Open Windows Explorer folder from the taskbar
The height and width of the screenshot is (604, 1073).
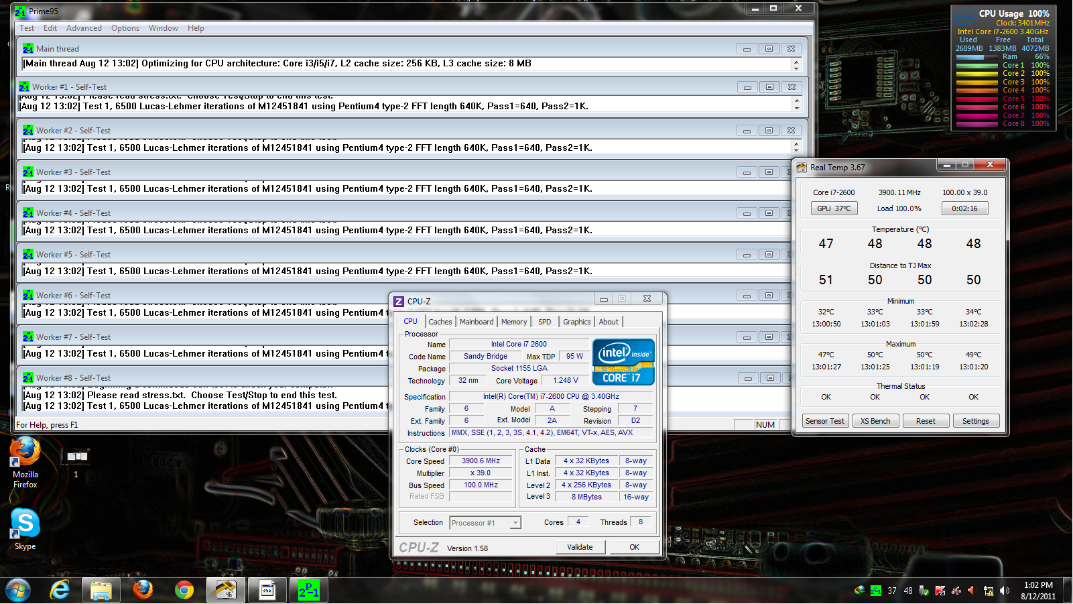tap(101, 591)
